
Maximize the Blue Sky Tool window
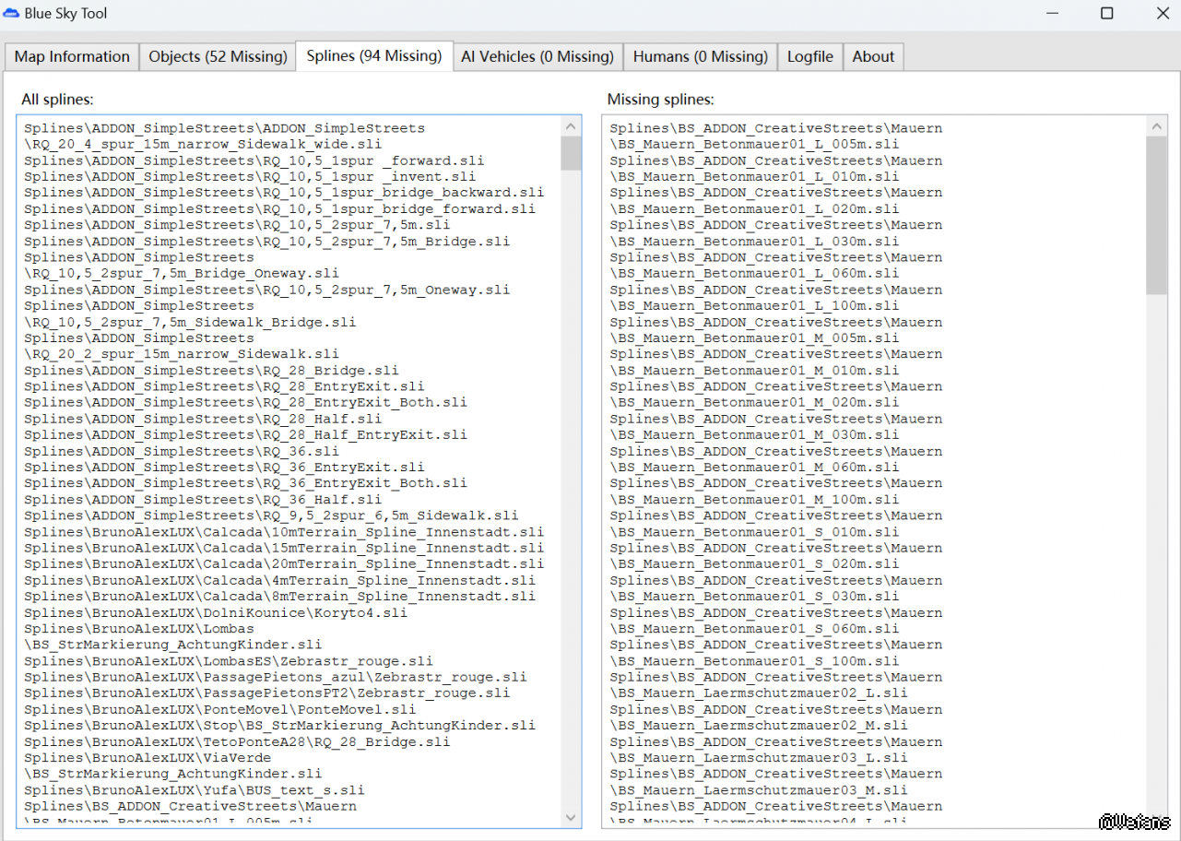tap(1106, 14)
